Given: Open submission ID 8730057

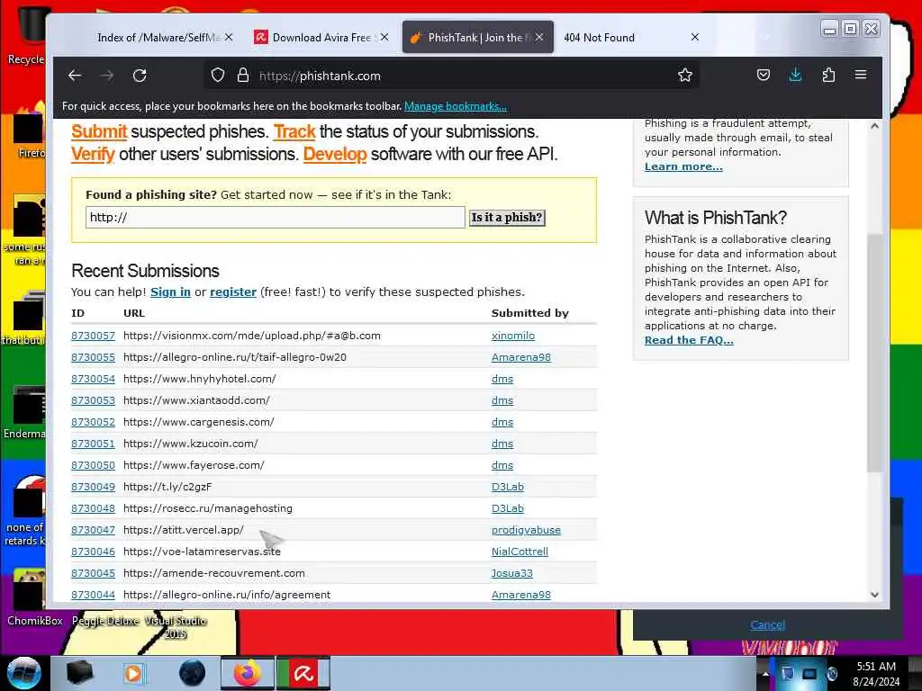Looking at the screenshot, I should [x=93, y=336].
